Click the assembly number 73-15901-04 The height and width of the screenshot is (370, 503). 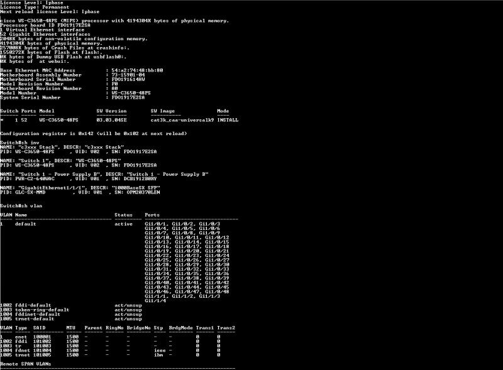[128, 75]
